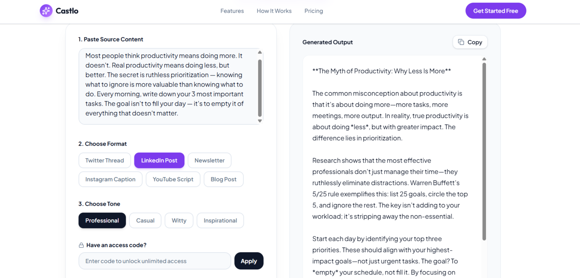Pick the Instagram Caption format
Image resolution: width=580 pixels, height=278 pixels.
(x=110, y=179)
